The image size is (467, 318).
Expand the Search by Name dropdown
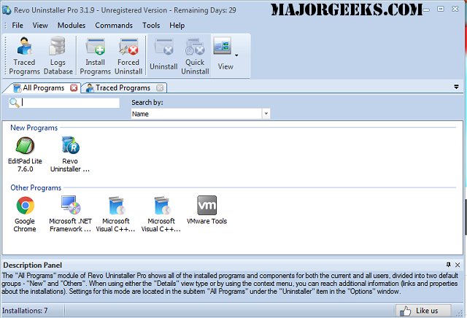266,114
